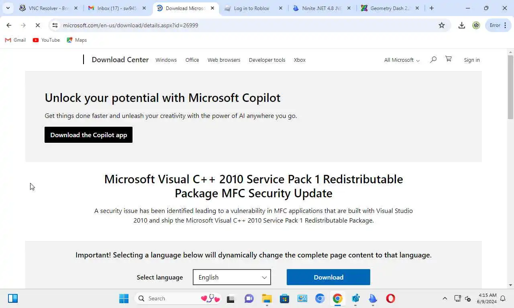The height and width of the screenshot is (308, 514).
Task: Open YouTube bookmark
Action: tap(46, 40)
